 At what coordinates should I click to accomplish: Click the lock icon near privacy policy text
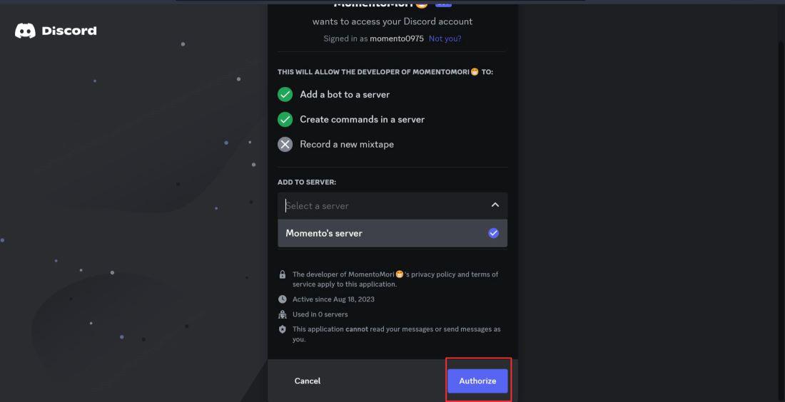283,274
